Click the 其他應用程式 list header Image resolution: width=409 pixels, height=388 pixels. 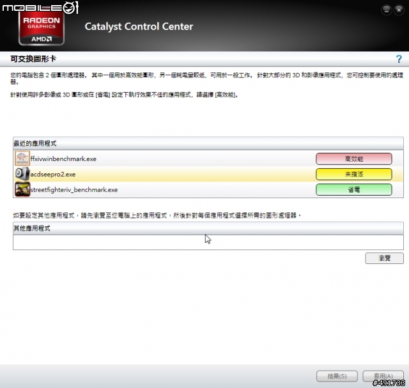tap(208, 228)
